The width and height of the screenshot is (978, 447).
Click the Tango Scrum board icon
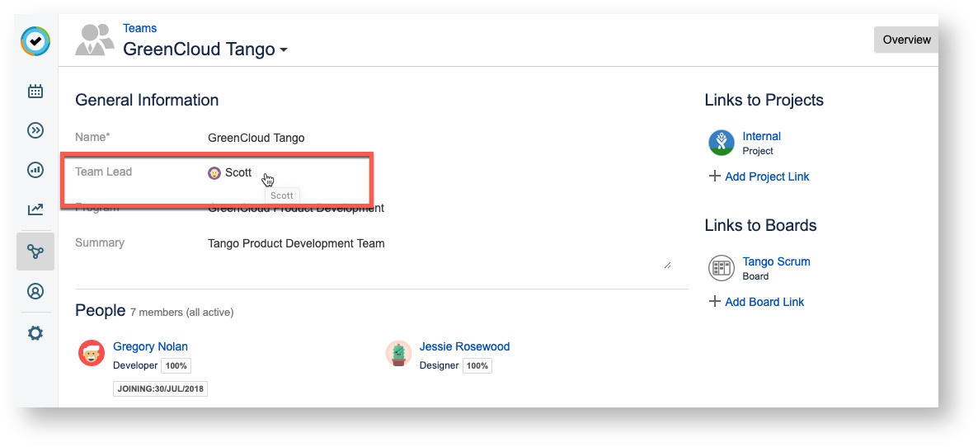[722, 268]
